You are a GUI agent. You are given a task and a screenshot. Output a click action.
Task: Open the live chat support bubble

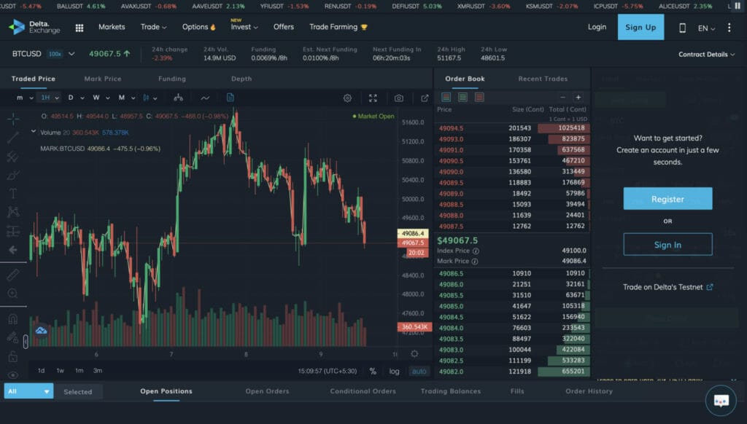[x=721, y=401]
